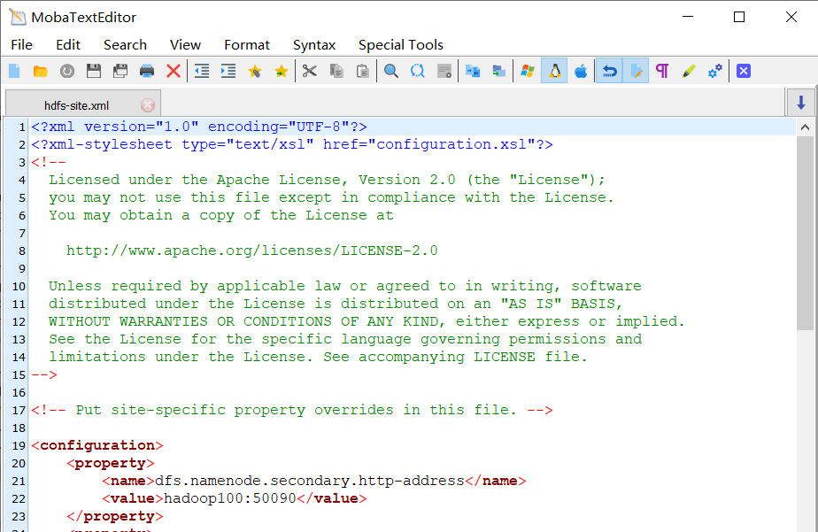Toggle Unix format with the penguin icon
Image resolution: width=818 pixels, height=532 pixels.
click(x=554, y=71)
